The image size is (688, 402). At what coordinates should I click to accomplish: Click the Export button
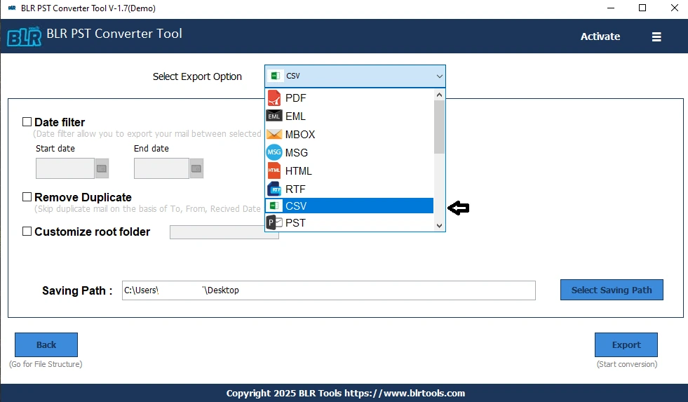(x=626, y=344)
